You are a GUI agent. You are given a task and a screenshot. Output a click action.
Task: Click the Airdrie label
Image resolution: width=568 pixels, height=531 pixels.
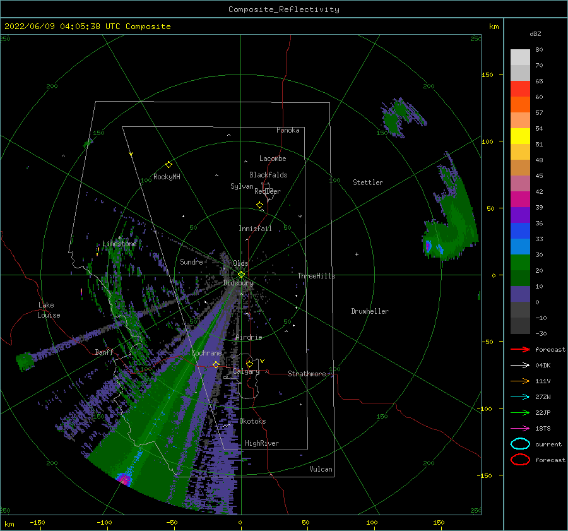pyautogui.click(x=249, y=337)
